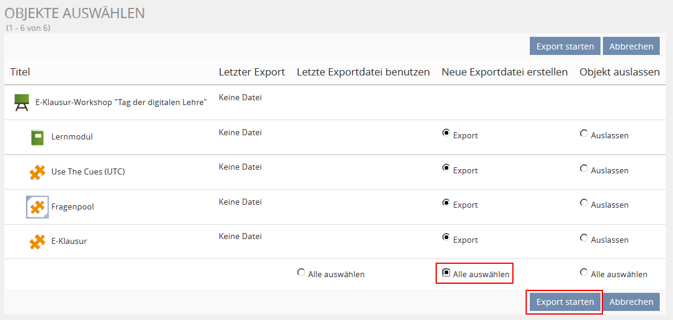Screen dimensions: 673x320
Task: Click the green Lernmodul book icon
Action: coord(37,137)
